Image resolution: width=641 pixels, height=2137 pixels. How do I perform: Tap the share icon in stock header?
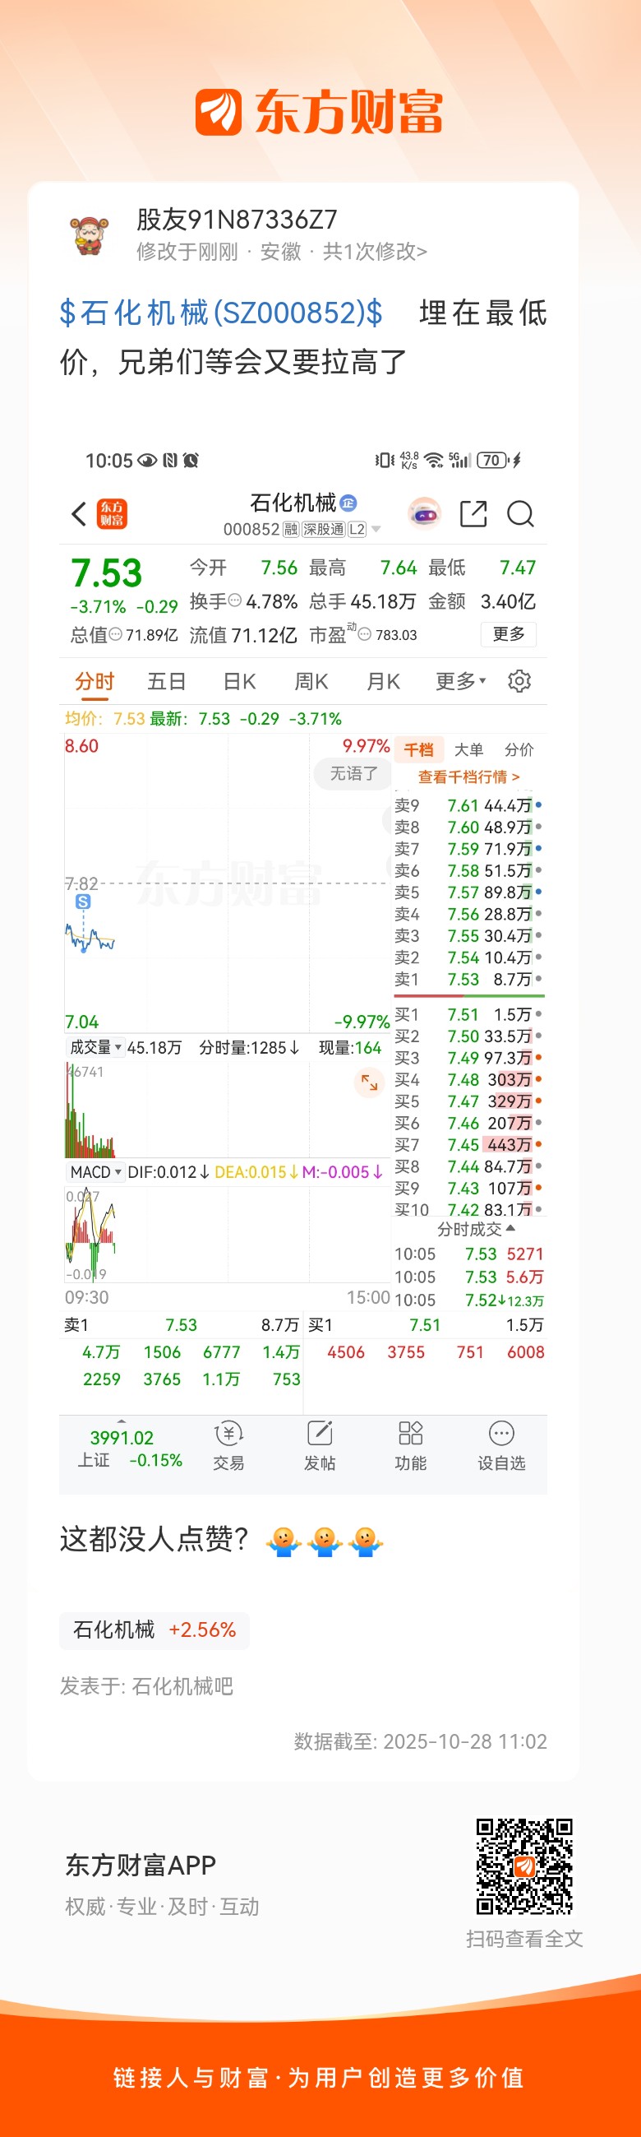tap(473, 513)
